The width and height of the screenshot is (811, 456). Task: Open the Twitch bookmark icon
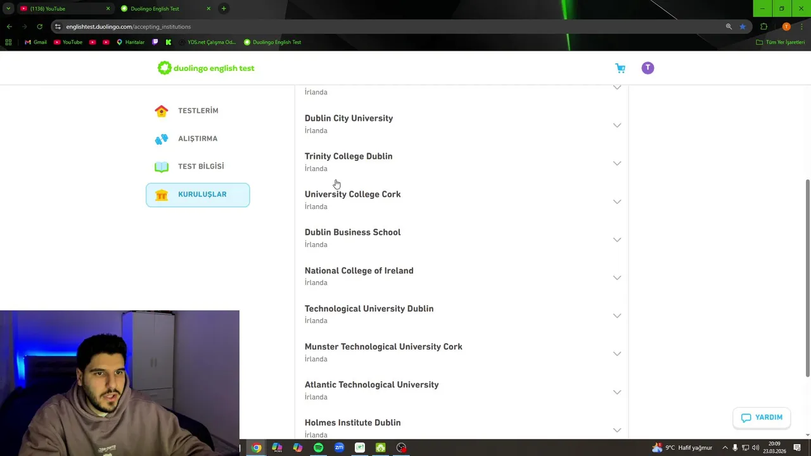coord(155,42)
